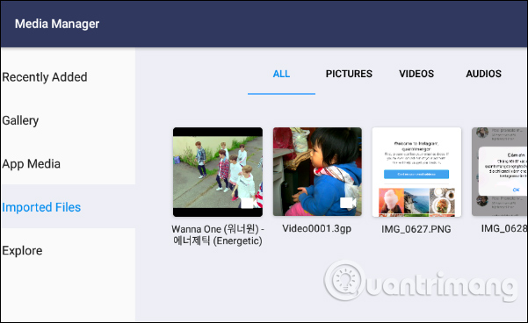Click the IMG_0627.PNG file name

click(416, 229)
